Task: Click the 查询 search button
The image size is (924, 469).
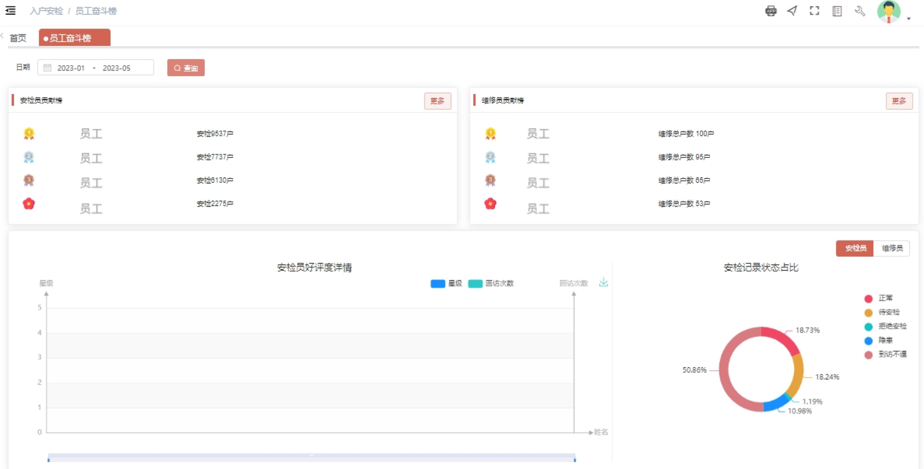Action: (186, 68)
